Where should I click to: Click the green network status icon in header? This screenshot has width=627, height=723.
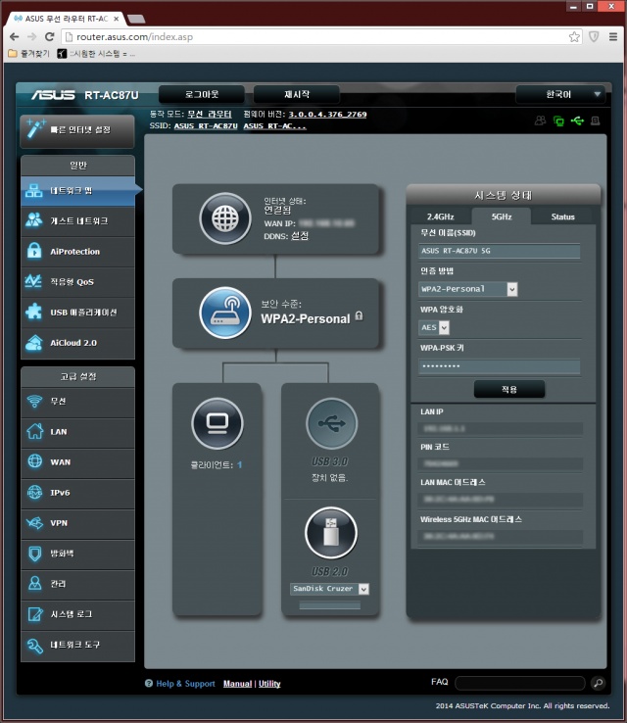[558, 120]
